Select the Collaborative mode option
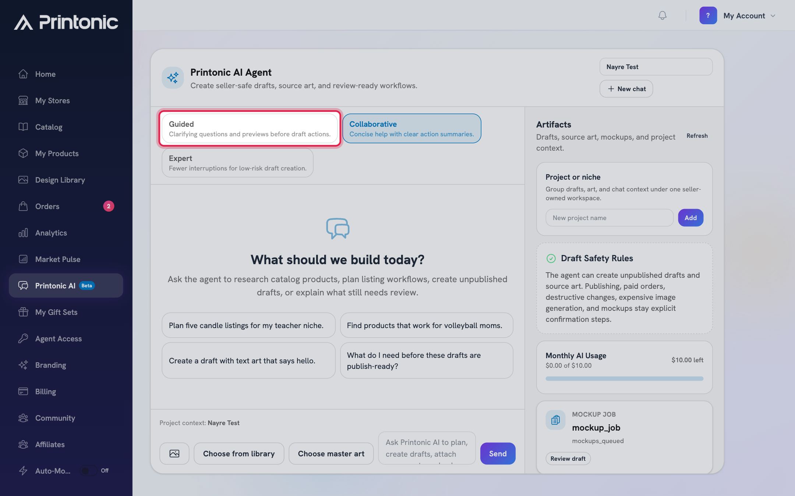795x496 pixels. click(411, 129)
